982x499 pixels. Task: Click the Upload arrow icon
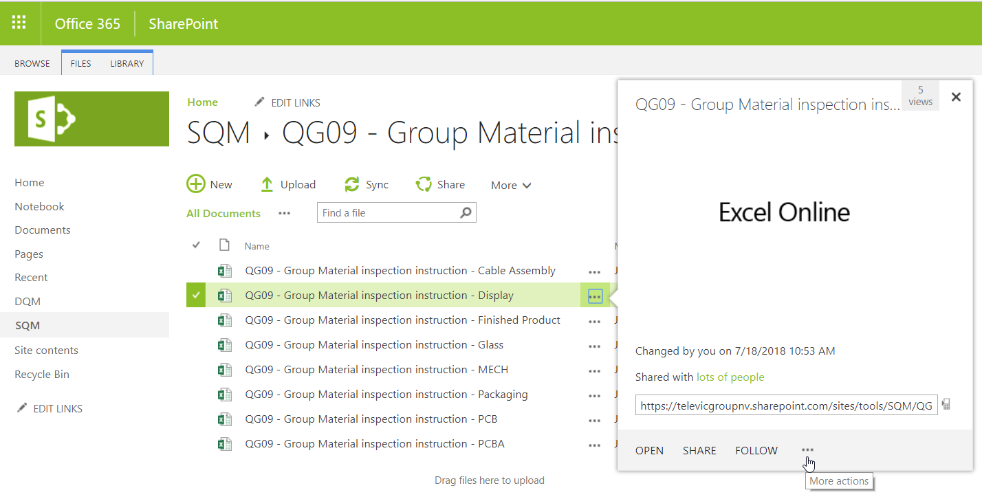(267, 184)
